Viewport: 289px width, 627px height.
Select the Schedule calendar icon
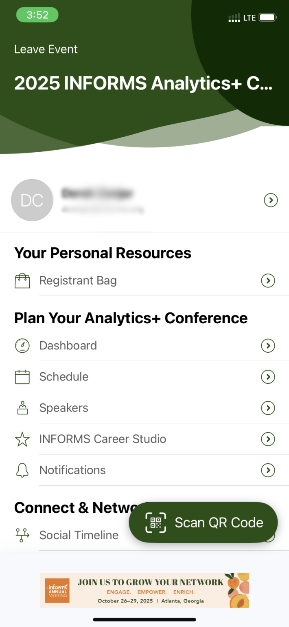click(x=22, y=377)
